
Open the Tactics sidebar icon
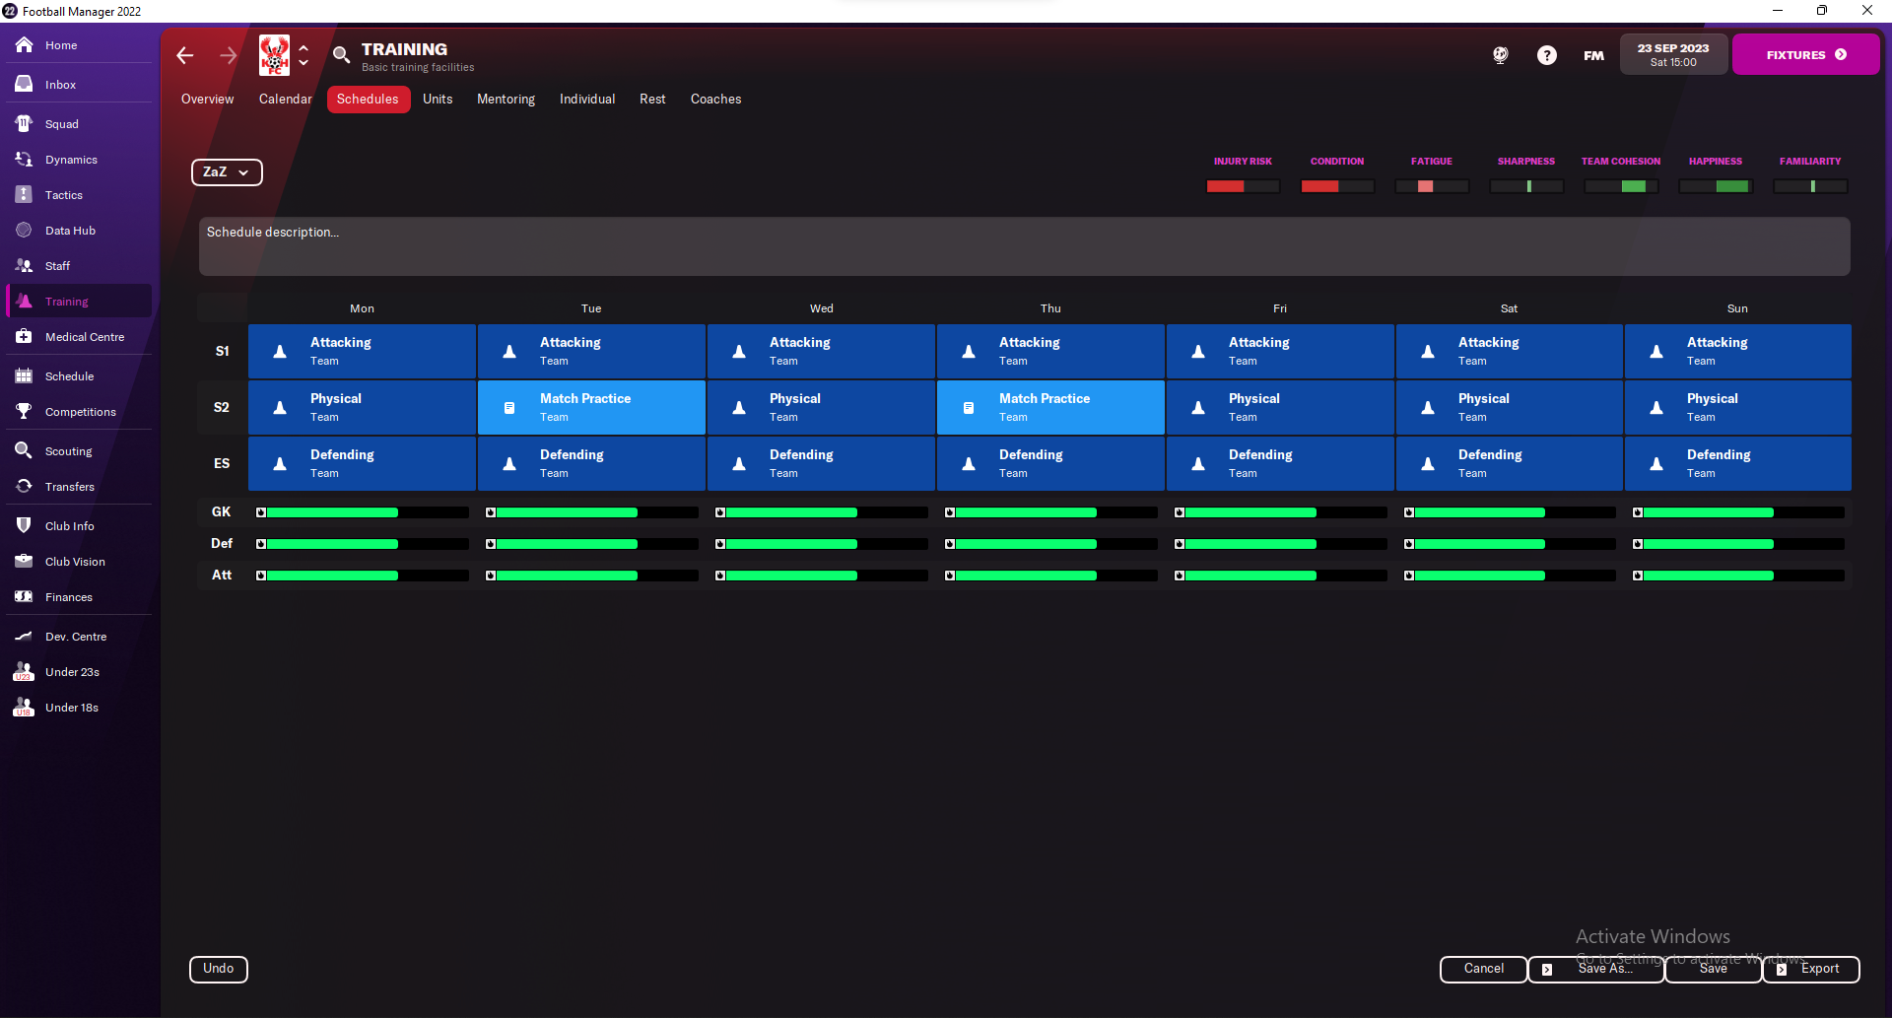click(24, 195)
